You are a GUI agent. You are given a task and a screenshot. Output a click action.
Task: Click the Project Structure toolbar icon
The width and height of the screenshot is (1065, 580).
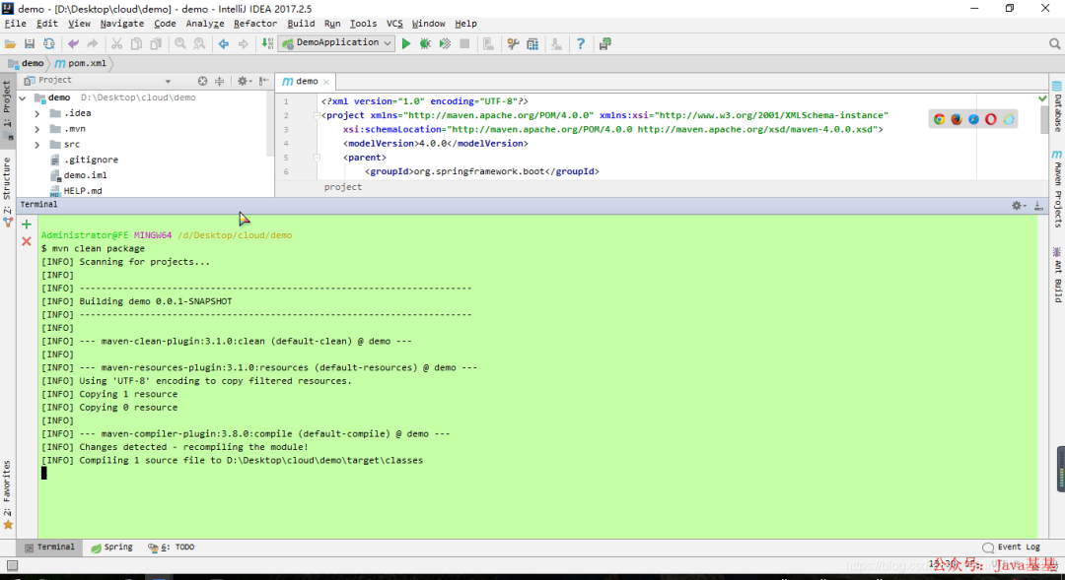coord(532,43)
